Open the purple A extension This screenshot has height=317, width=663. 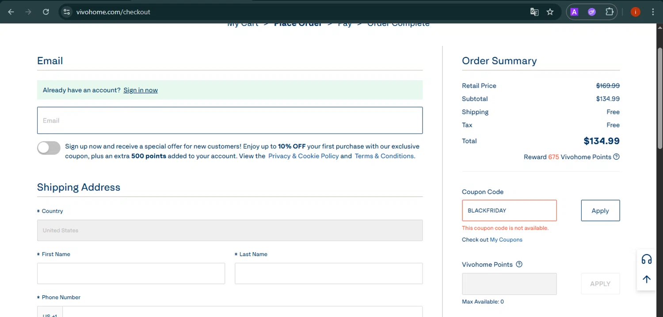574,12
